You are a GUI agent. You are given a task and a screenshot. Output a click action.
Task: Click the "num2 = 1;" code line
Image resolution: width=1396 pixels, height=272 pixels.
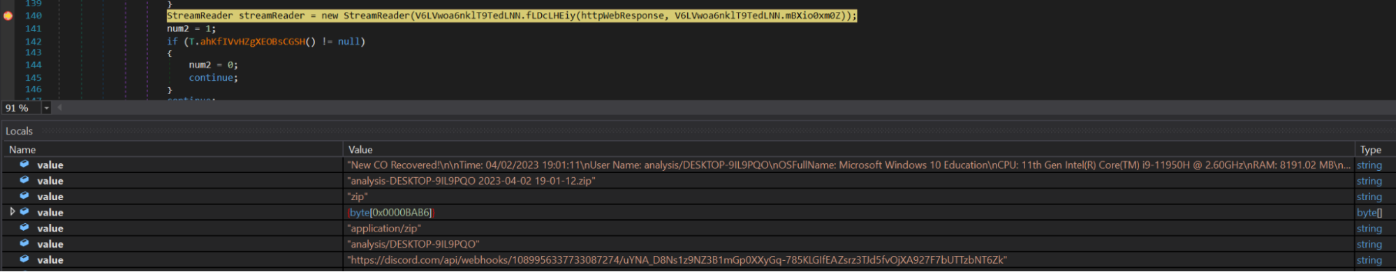point(191,29)
